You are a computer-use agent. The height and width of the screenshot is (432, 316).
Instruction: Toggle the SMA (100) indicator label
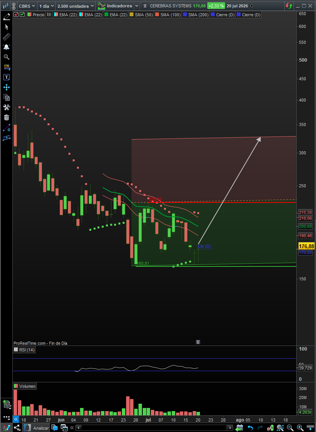point(167,15)
